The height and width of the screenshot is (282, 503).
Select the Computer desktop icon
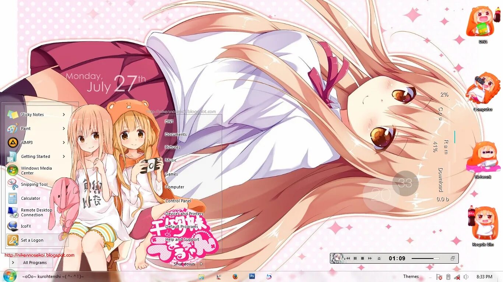(483, 92)
